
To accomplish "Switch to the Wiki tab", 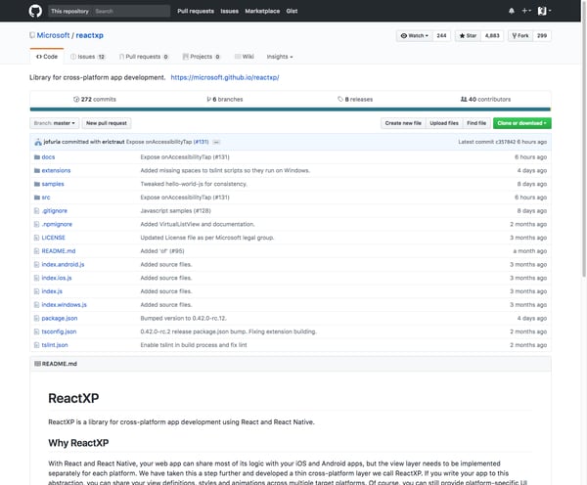I will coord(244,57).
